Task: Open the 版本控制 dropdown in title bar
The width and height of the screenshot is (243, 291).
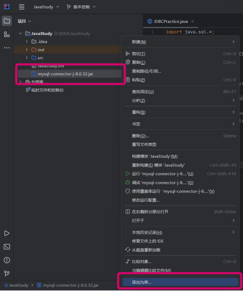Action: point(81,7)
